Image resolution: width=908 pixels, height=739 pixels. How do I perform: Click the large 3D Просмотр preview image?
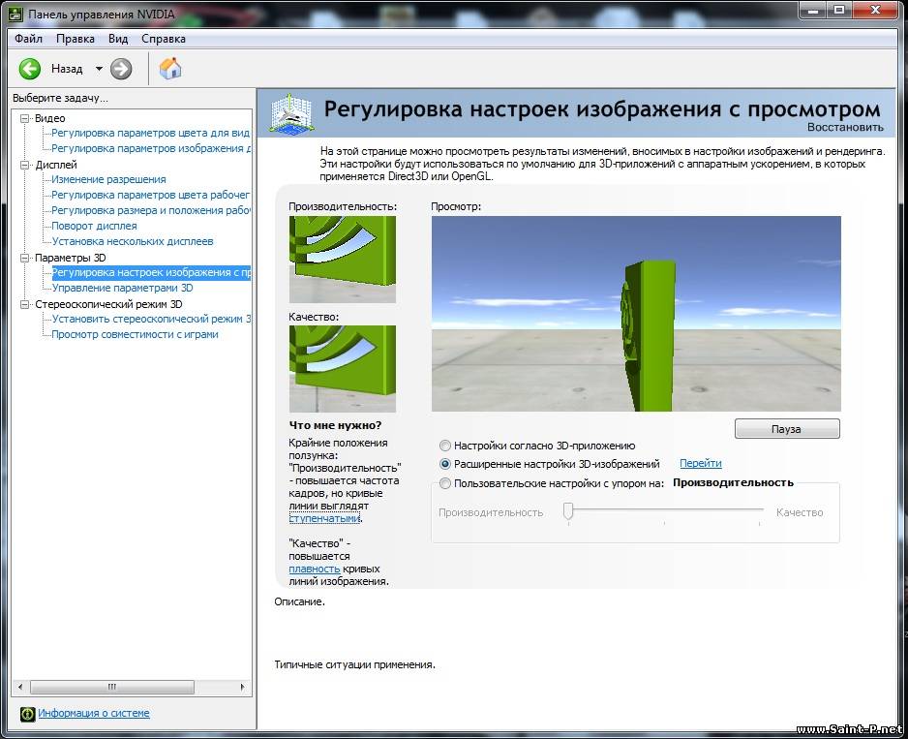(x=636, y=314)
